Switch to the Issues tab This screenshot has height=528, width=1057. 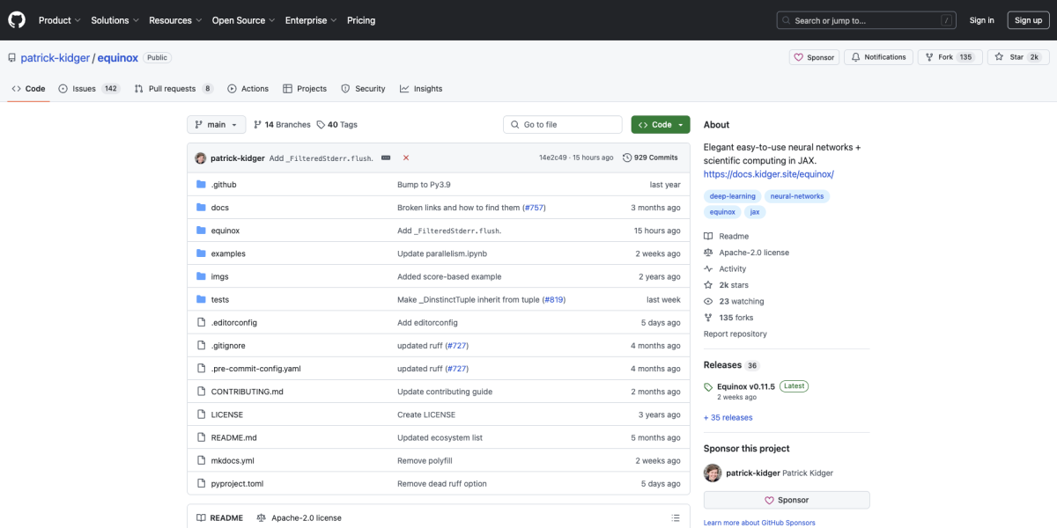point(89,89)
